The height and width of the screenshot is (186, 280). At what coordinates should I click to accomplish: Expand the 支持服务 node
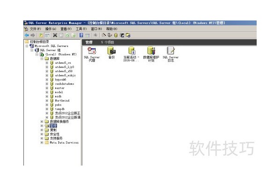pos(42,138)
